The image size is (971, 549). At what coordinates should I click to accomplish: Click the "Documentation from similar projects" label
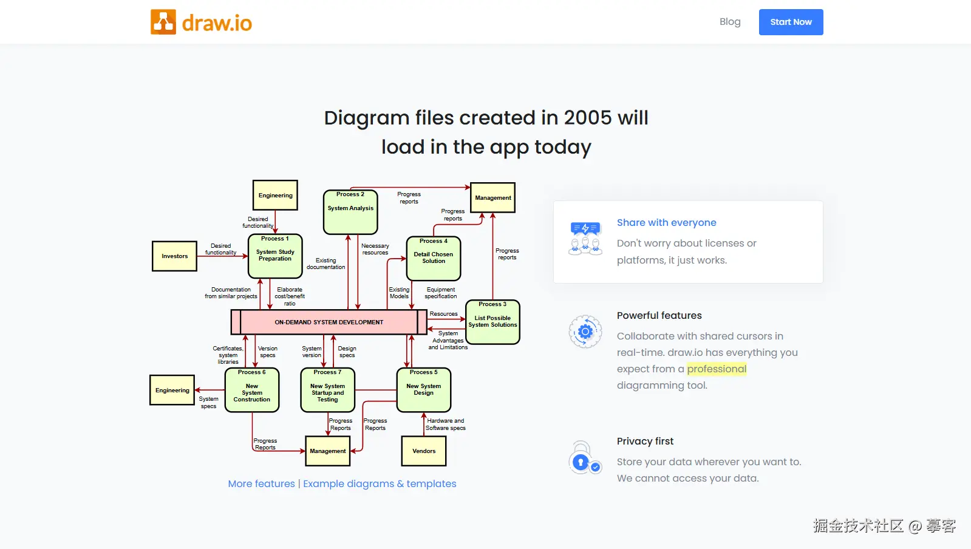pos(231,293)
